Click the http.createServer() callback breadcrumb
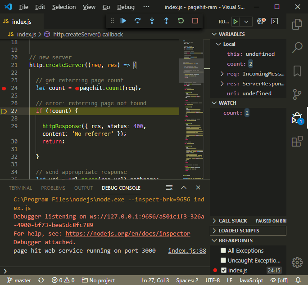This screenshot has height=285, width=308. tap(88, 34)
